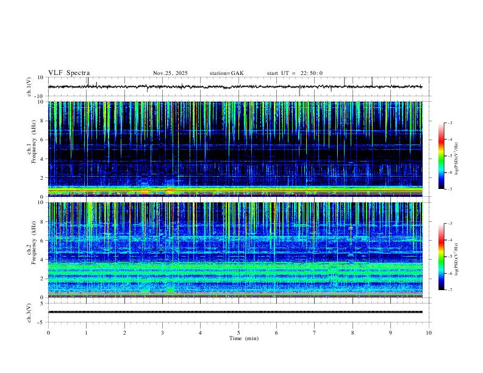
Task: Click the '-3' value on ch.1 colorbar
Action: (450, 123)
